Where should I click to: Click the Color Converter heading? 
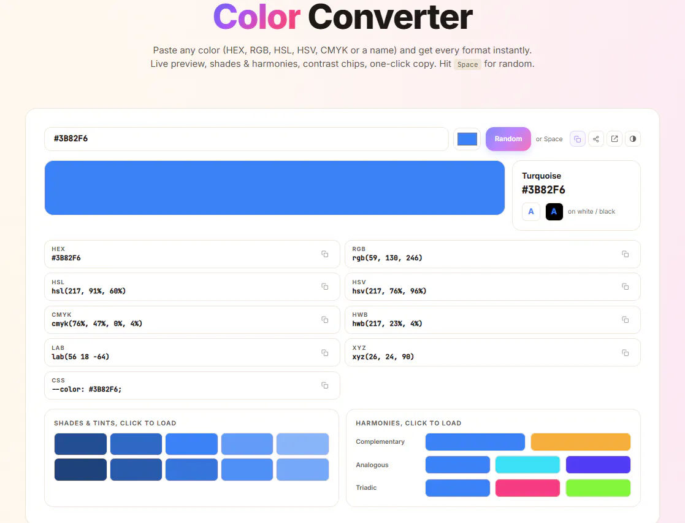[342, 17]
